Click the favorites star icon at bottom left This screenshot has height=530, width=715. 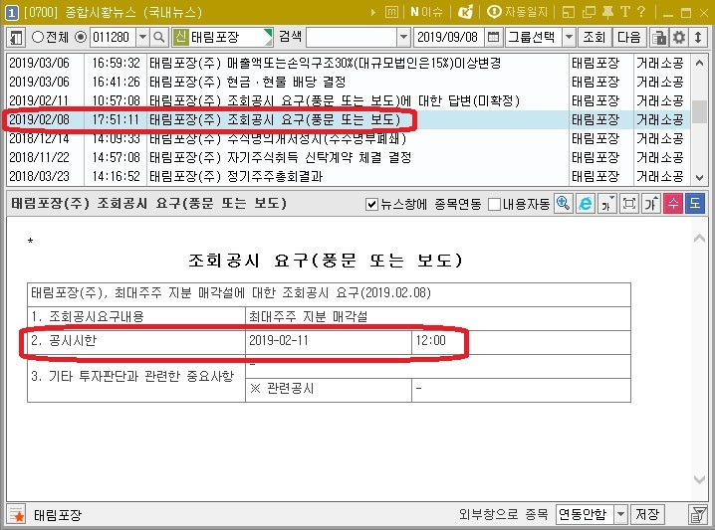17,515
